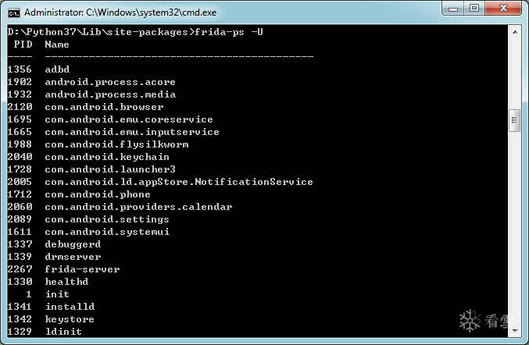
Task: Click the vertical scrollbar thumb
Action: [514, 121]
